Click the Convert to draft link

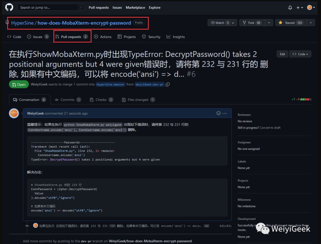coord(270,128)
